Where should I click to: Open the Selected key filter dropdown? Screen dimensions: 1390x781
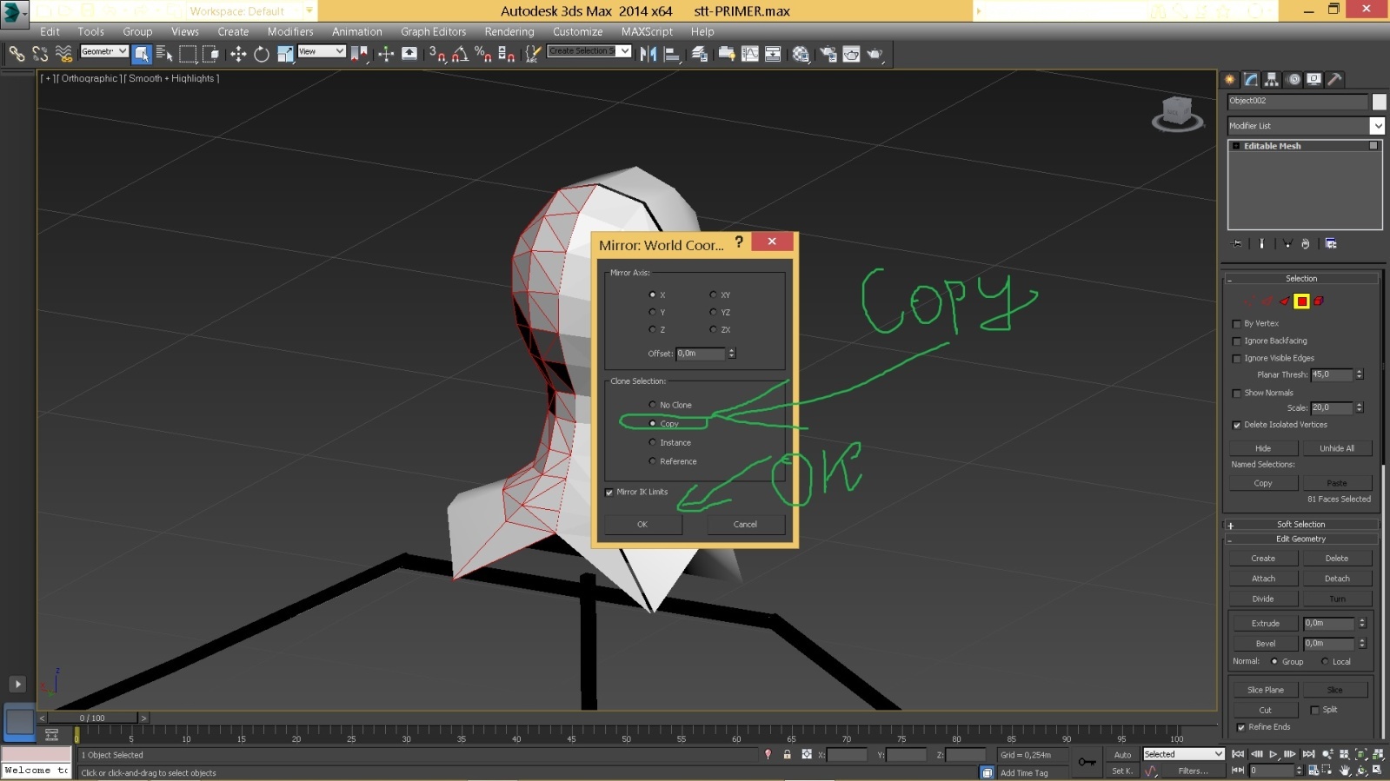[1184, 754]
